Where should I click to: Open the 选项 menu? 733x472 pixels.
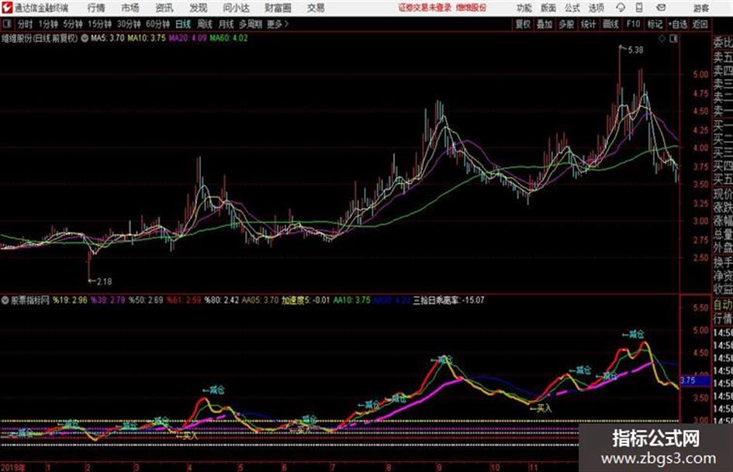click(x=596, y=8)
